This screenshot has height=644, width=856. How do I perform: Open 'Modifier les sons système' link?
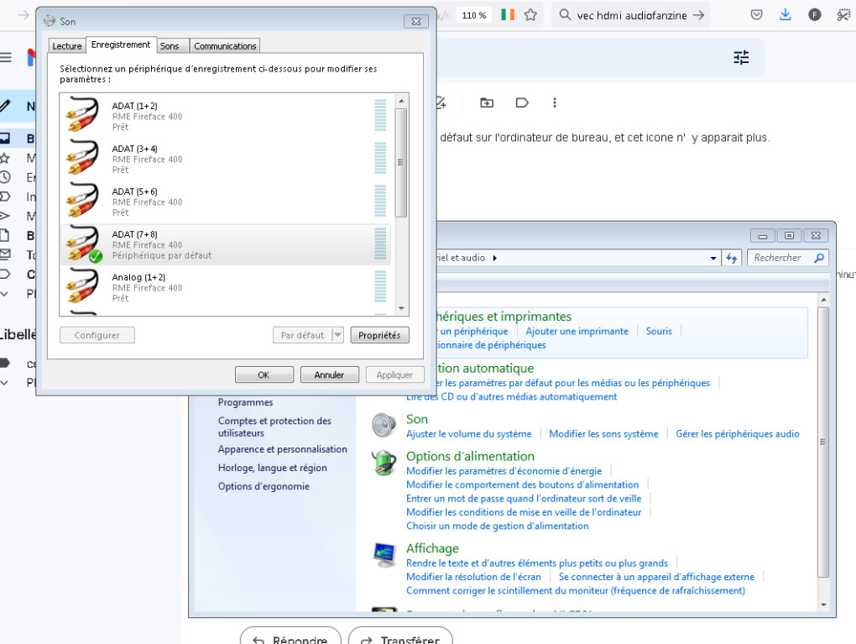coord(603,434)
